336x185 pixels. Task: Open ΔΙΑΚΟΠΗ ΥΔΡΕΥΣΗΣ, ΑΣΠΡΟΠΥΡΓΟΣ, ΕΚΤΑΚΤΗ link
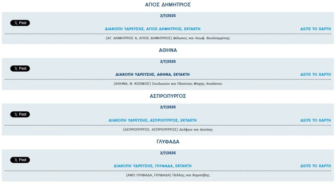click(152, 120)
